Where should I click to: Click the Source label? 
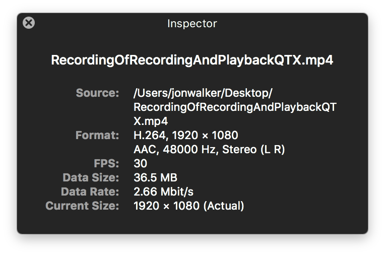click(x=97, y=93)
